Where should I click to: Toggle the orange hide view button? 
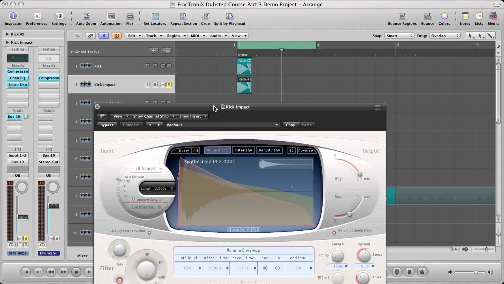point(116,35)
